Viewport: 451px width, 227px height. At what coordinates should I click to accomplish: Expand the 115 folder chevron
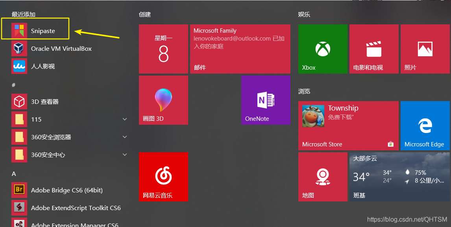(x=125, y=119)
